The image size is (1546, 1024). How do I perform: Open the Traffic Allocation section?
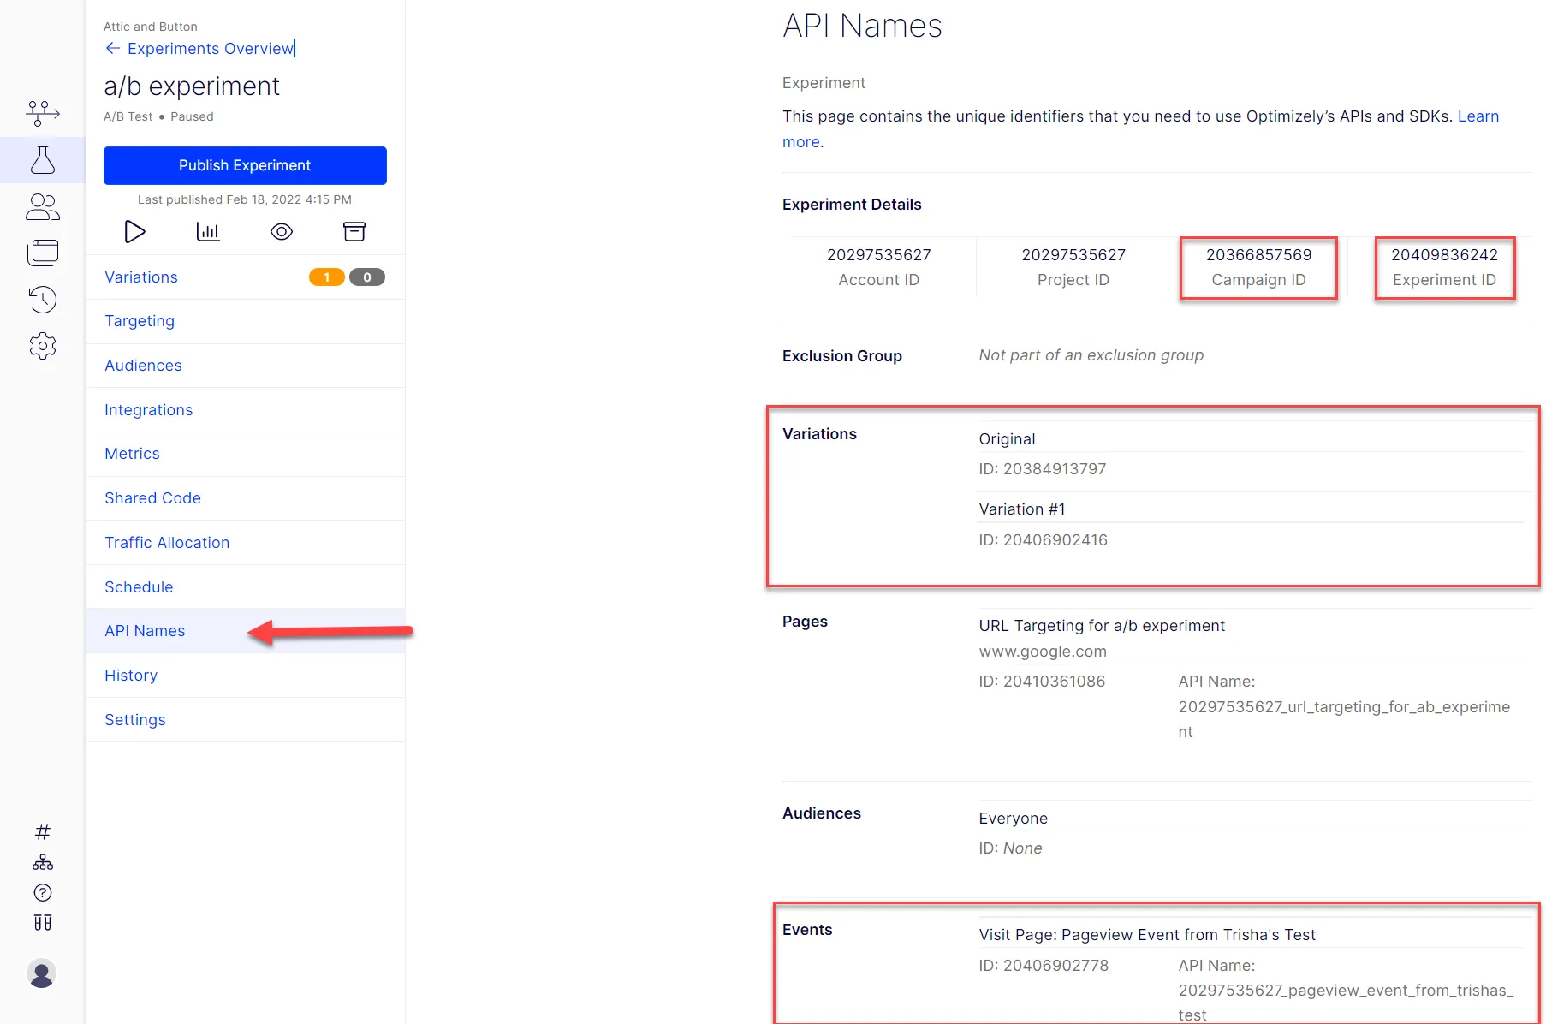click(245, 543)
